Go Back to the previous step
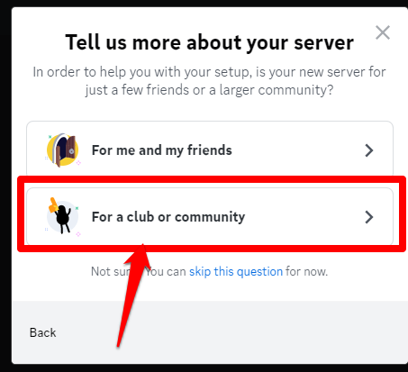The height and width of the screenshot is (372, 408). point(42,332)
